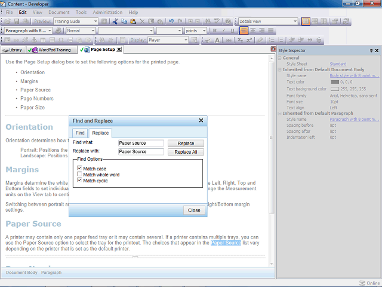This screenshot has height=287, width=382.
Task: Click the Help question mark icon
Action: coord(228,22)
